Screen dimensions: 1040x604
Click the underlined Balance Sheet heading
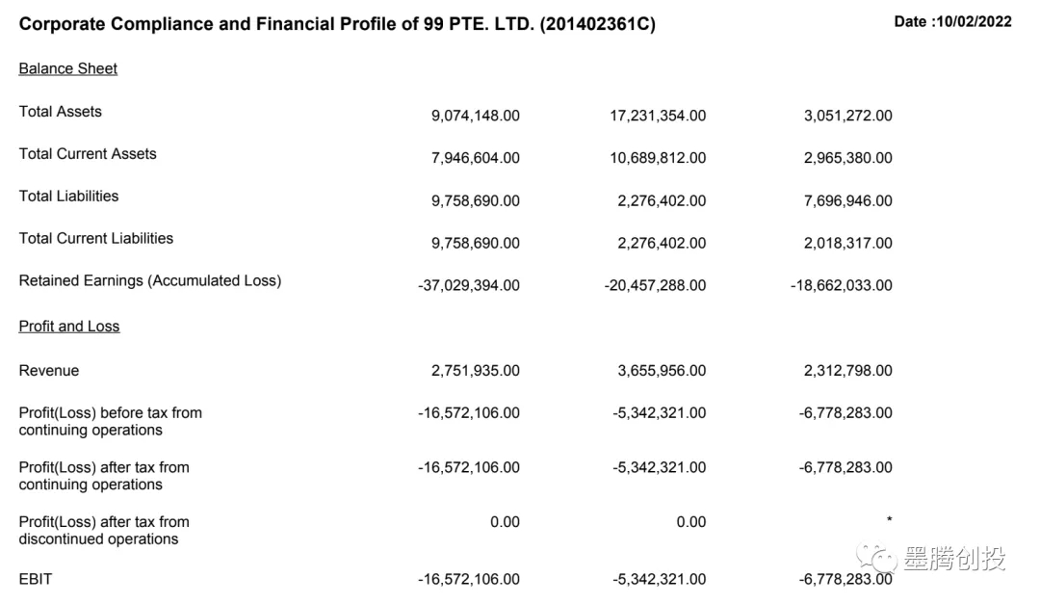click(x=68, y=68)
